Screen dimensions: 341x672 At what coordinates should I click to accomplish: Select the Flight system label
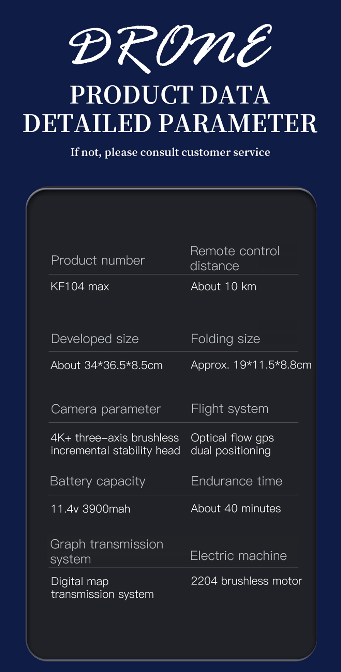point(230,409)
